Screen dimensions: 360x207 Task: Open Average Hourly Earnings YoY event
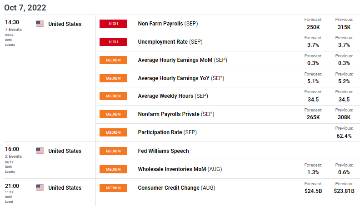(181, 78)
